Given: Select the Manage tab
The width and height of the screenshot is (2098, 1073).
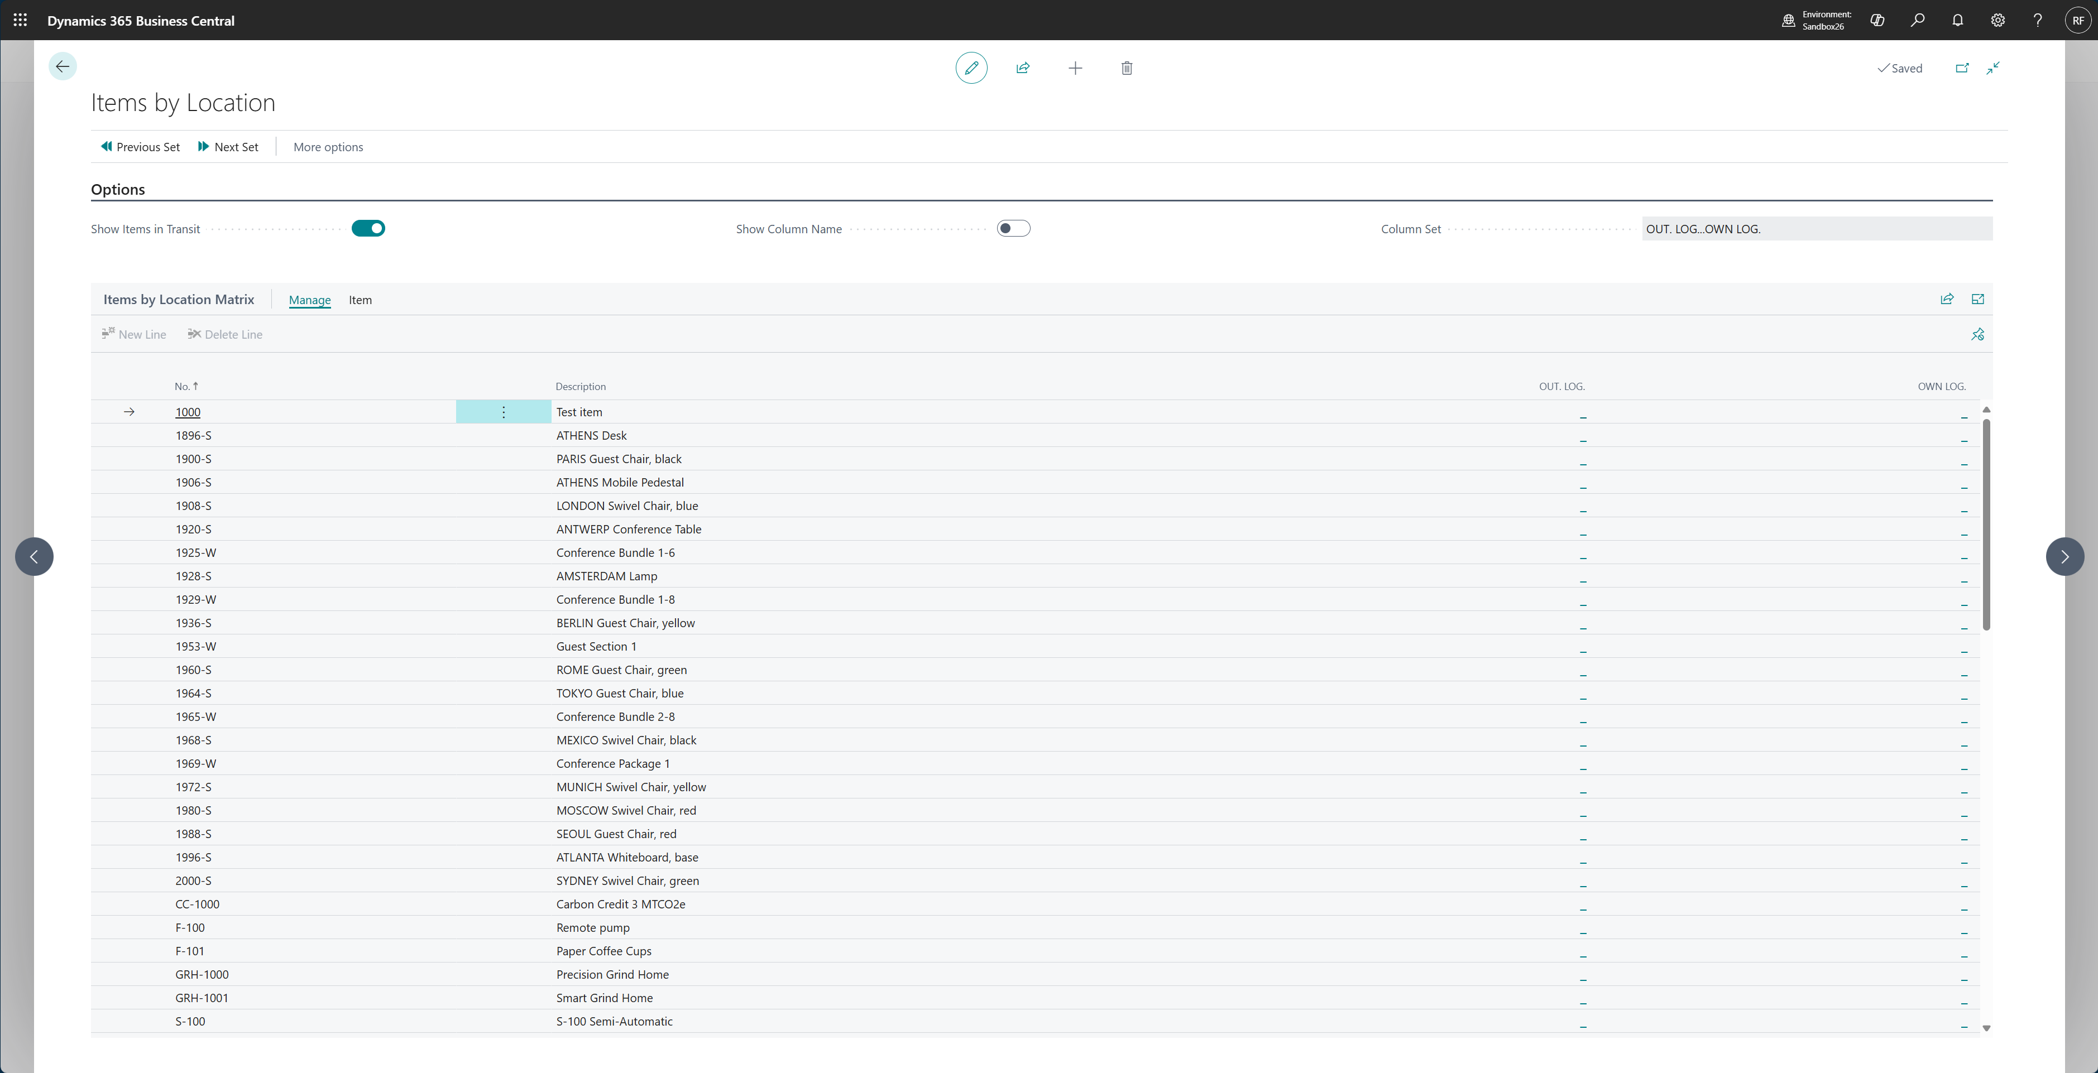Looking at the screenshot, I should (x=309, y=300).
